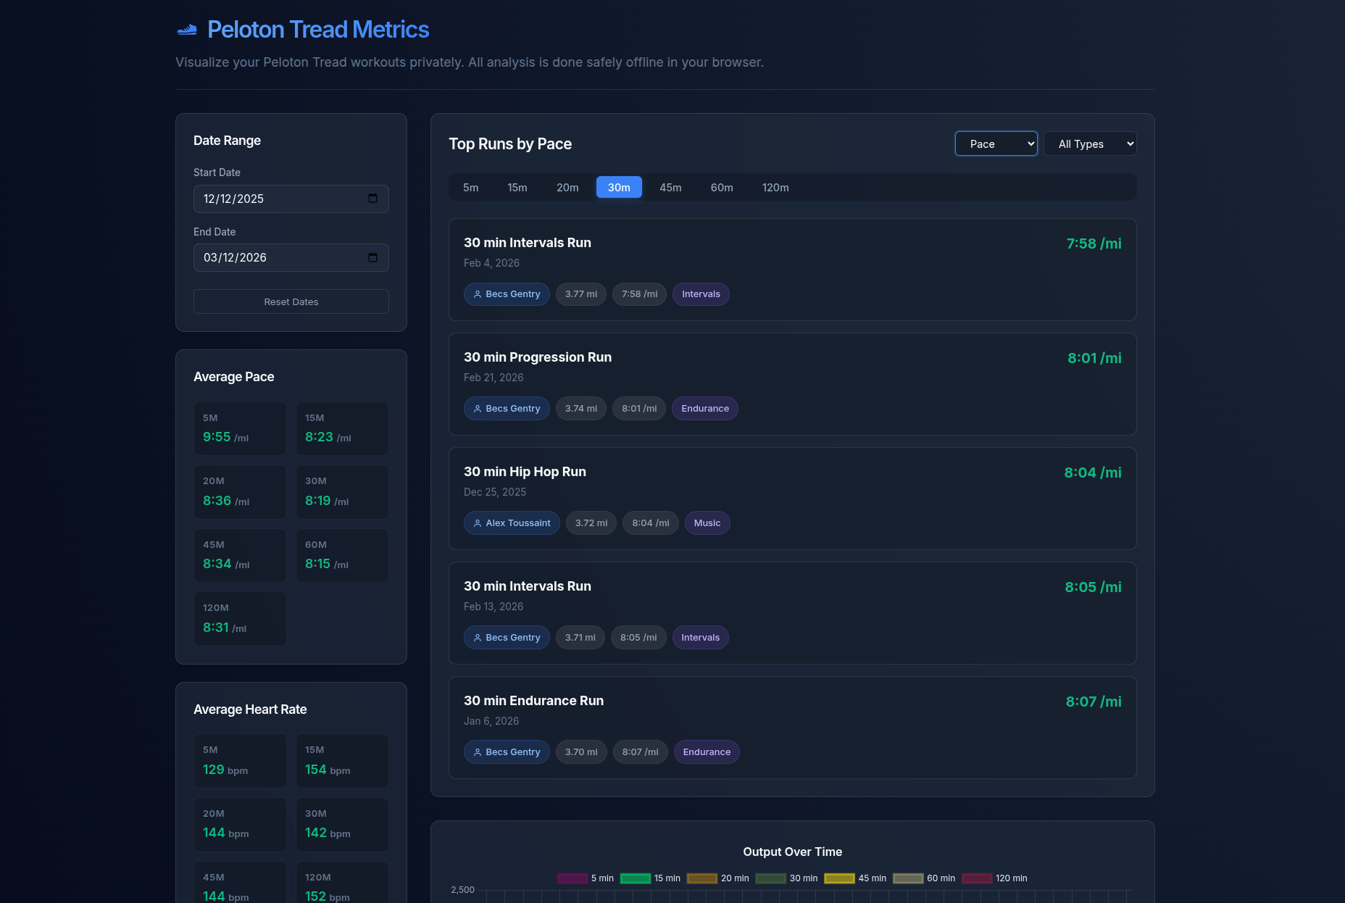The width and height of the screenshot is (1345, 903).
Task: Click the 30 min Progression Run title
Action: (538, 357)
